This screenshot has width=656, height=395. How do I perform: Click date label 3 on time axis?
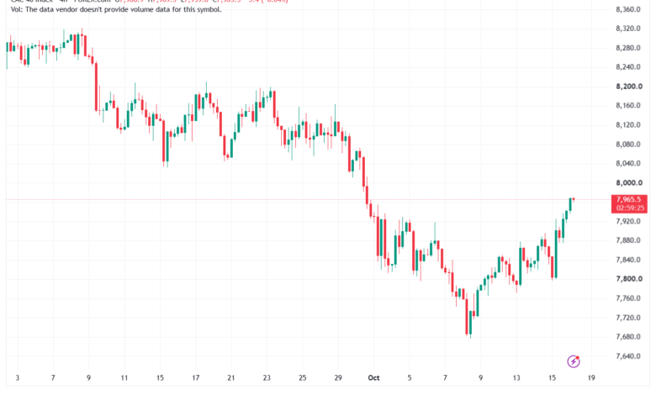pyautogui.click(x=17, y=378)
